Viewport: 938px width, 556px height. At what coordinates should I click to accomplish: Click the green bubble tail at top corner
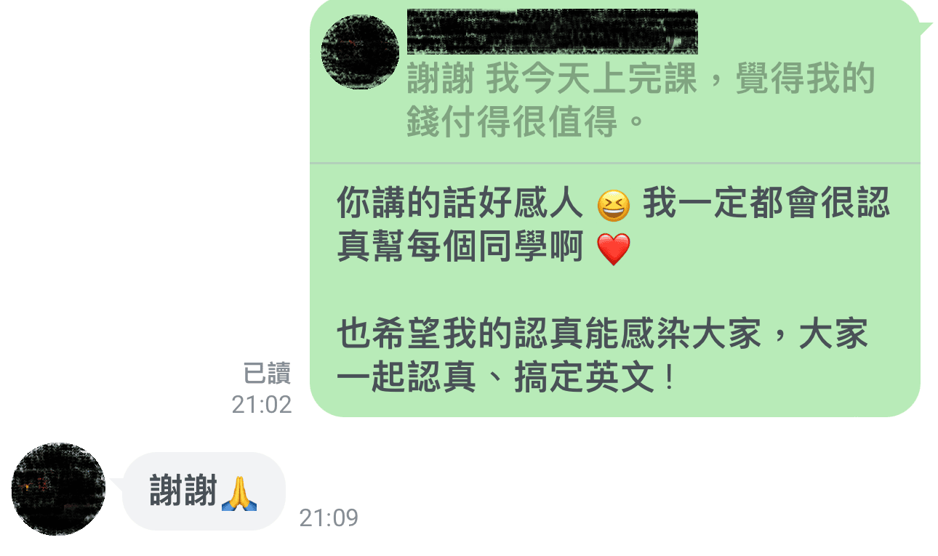[924, 28]
